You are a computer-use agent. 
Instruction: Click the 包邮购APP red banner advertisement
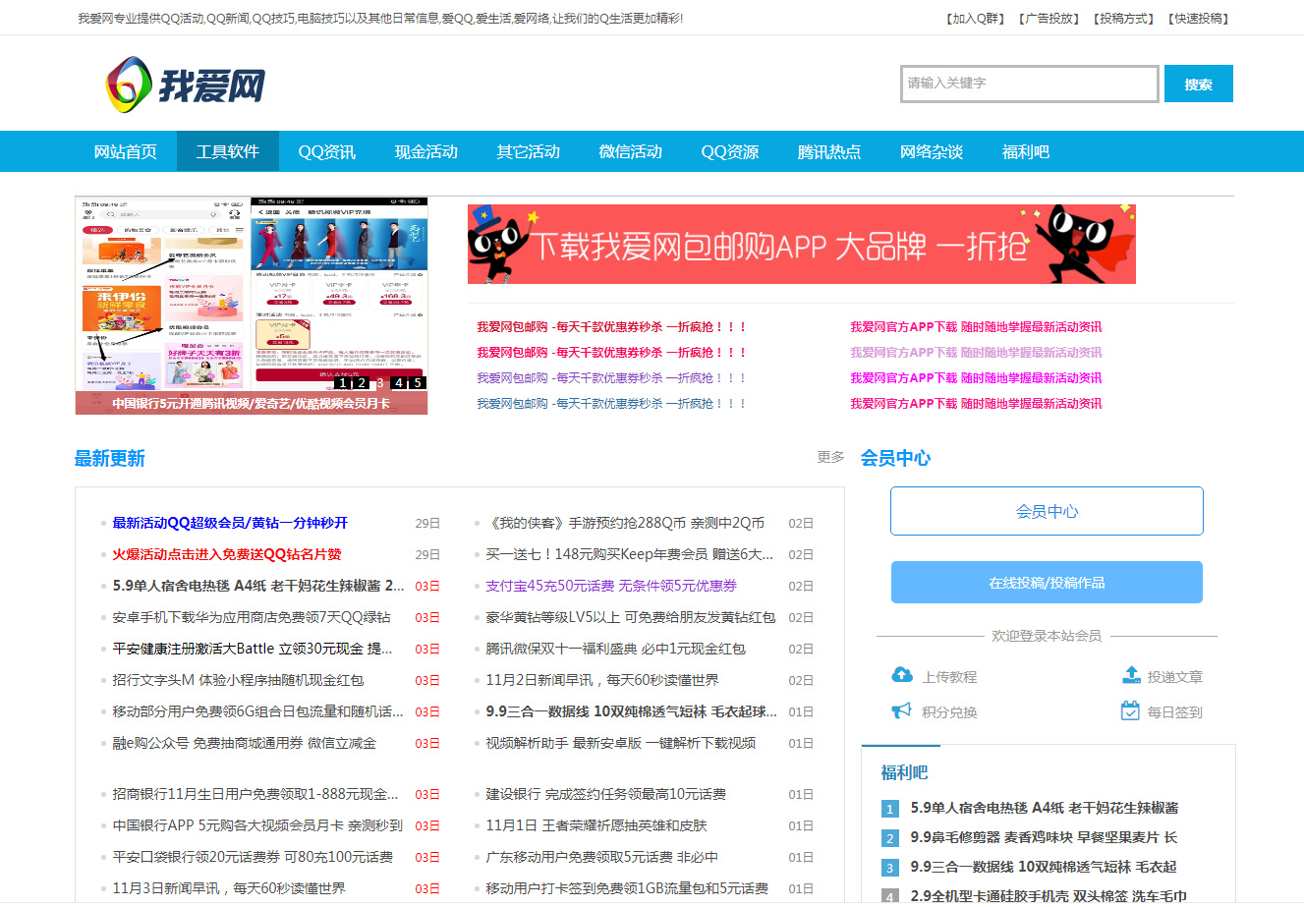coord(801,245)
